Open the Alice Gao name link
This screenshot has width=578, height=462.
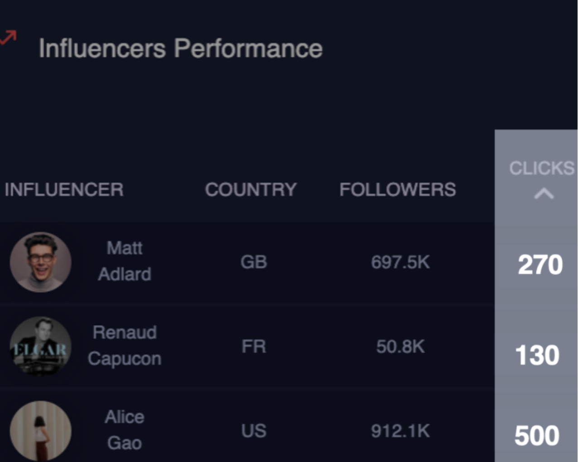tap(125, 430)
